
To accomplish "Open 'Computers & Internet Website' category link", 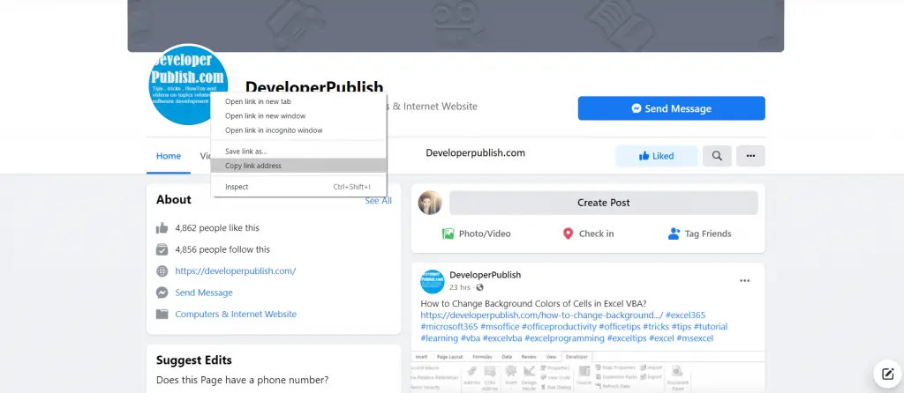I will point(236,315).
